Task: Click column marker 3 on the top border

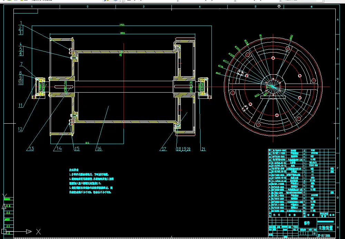Action: [143, 7]
